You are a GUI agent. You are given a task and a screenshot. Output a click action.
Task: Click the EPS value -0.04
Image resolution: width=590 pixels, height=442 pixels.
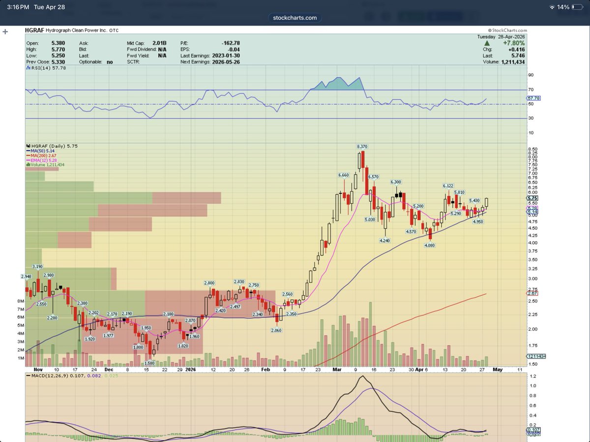234,49
